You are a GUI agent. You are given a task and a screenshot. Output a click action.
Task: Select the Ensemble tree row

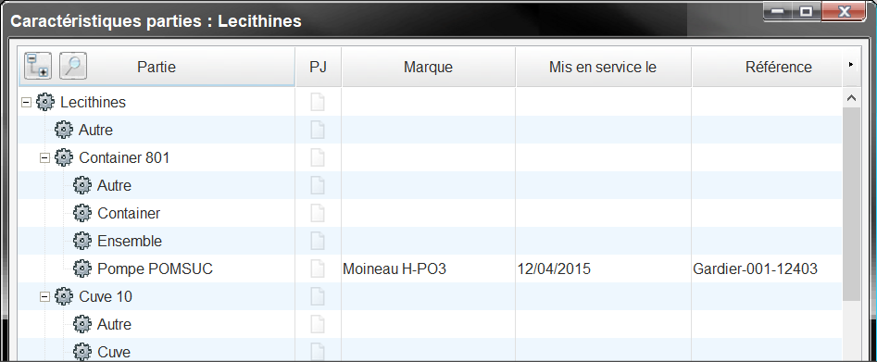(430, 241)
